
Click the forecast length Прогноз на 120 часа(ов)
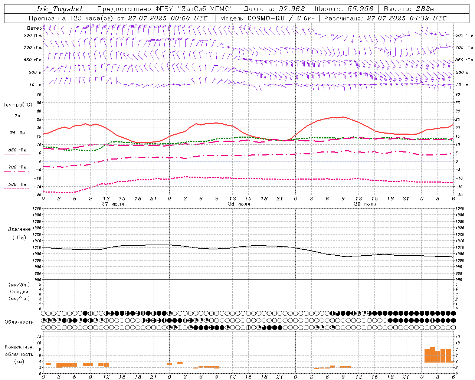[x=71, y=18]
